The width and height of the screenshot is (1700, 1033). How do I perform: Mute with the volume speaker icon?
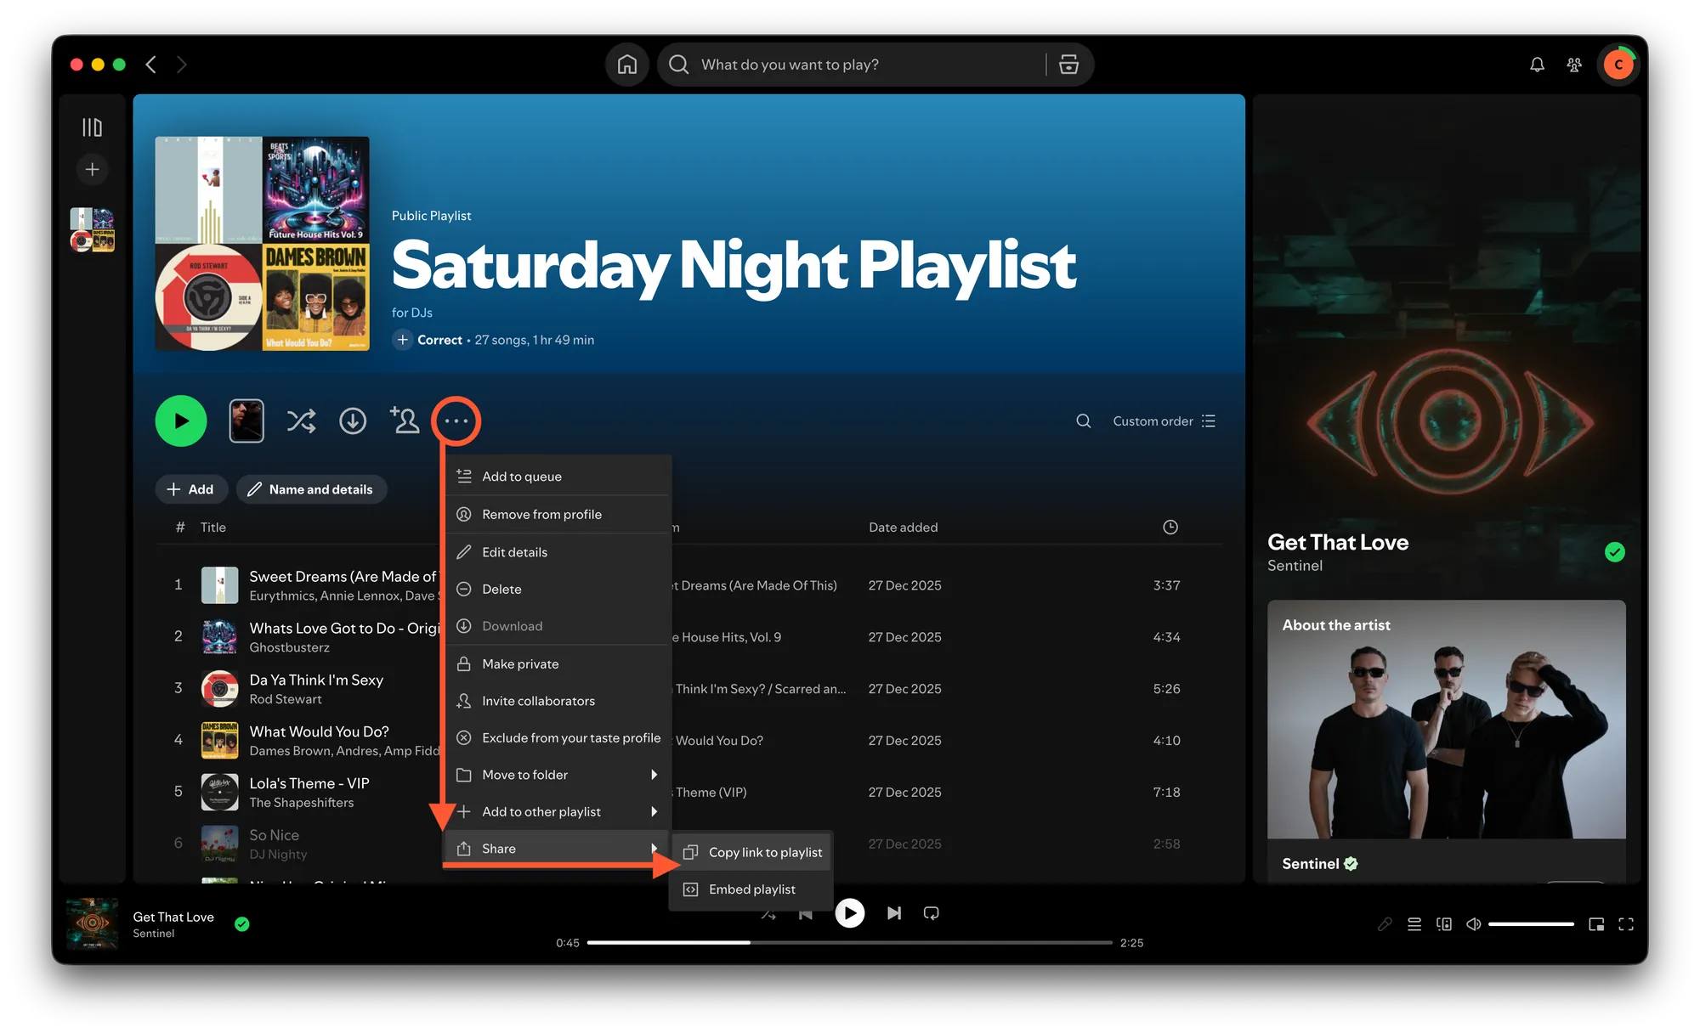pyautogui.click(x=1474, y=924)
